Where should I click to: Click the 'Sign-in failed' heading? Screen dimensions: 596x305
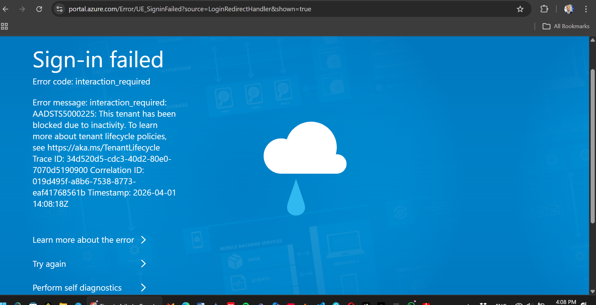click(98, 59)
